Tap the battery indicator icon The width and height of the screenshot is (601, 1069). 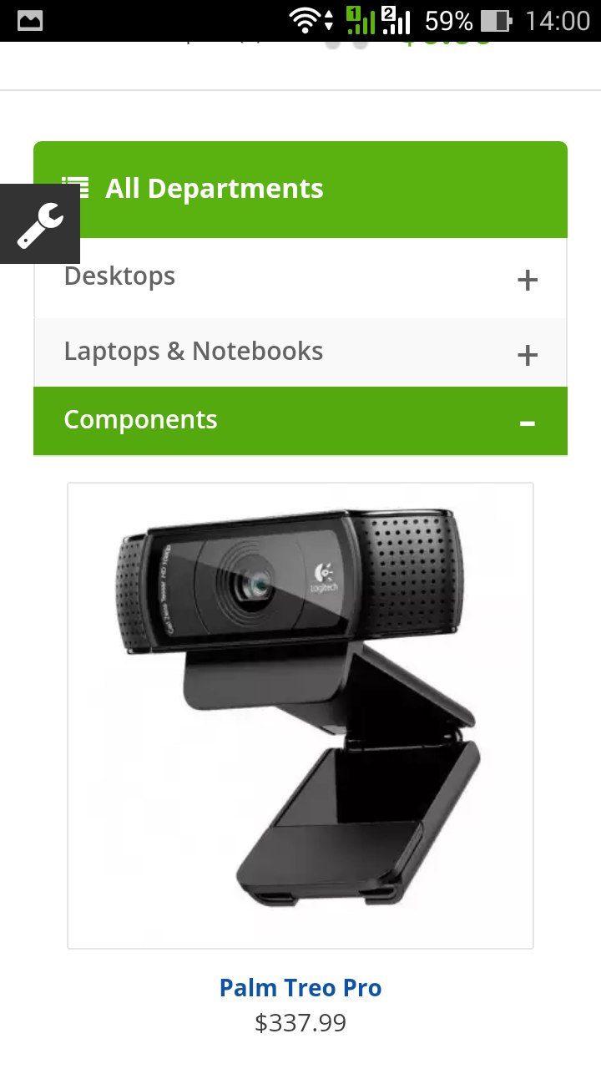496,20
